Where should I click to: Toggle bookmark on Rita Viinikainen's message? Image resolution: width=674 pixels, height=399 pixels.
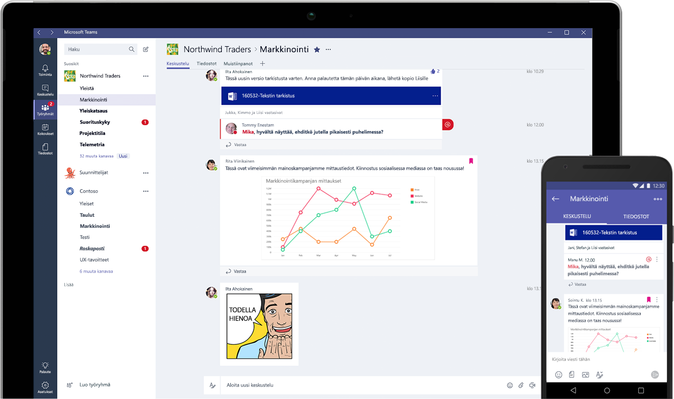pyautogui.click(x=471, y=161)
